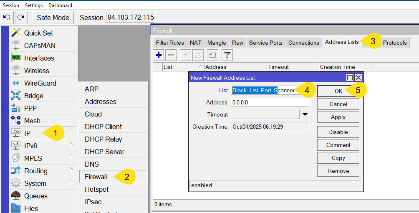The width and height of the screenshot is (419, 213).
Task: Expand the Timeout field arrow
Action: pos(305,114)
